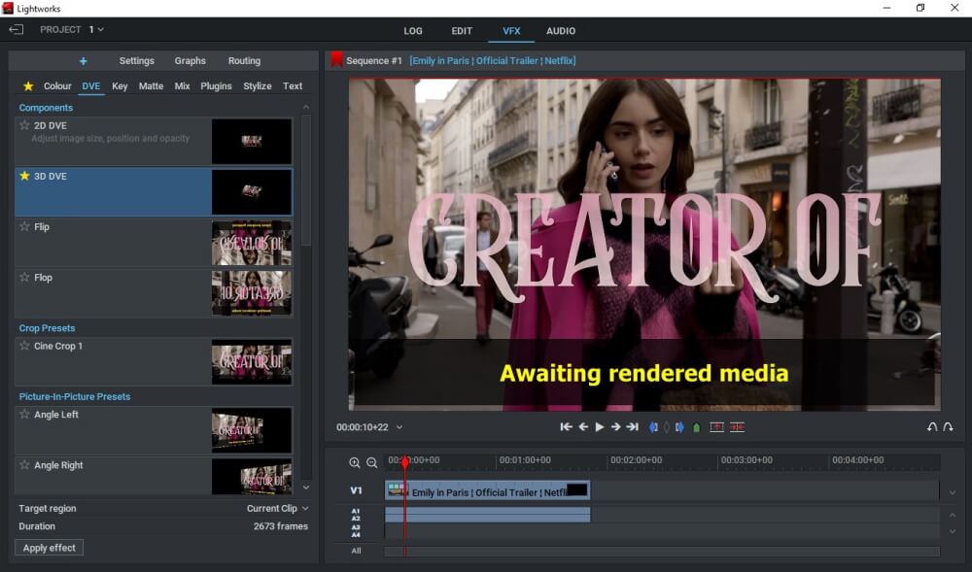Select the Emily in Paris video clip on V1
This screenshot has width=972, height=572.
tap(487, 490)
